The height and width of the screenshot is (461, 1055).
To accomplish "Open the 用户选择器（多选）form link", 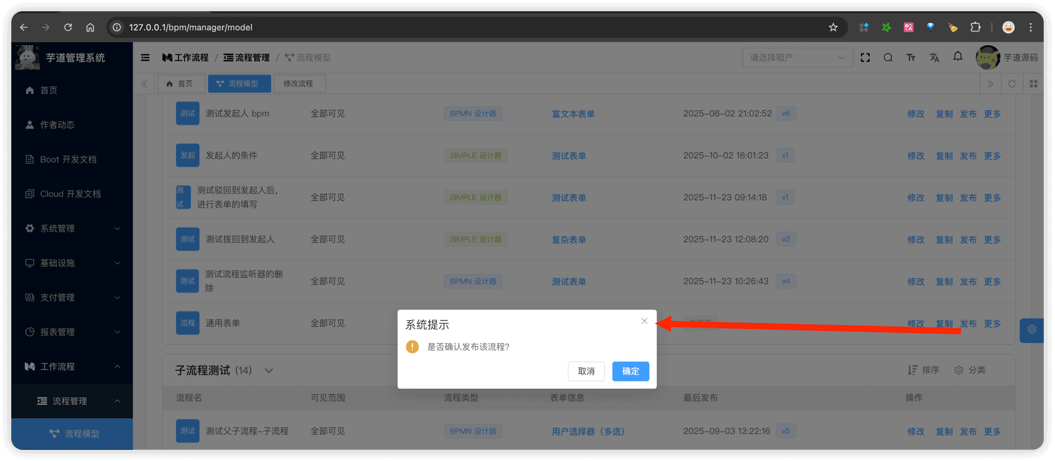I will pyautogui.click(x=588, y=432).
